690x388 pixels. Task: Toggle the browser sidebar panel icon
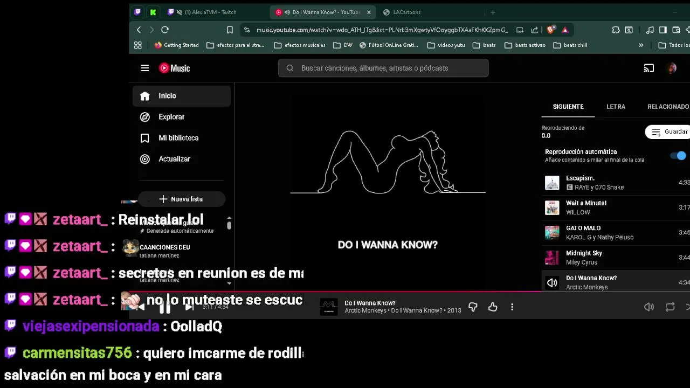click(x=663, y=30)
